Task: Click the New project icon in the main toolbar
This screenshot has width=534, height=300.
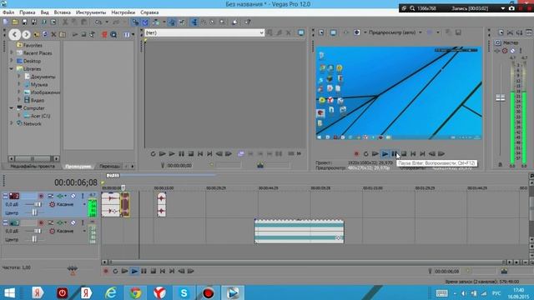Action: [x=6, y=22]
